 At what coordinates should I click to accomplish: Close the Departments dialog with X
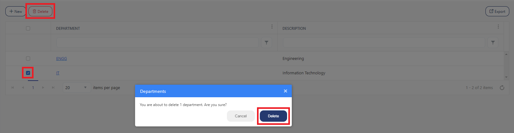coord(285,91)
